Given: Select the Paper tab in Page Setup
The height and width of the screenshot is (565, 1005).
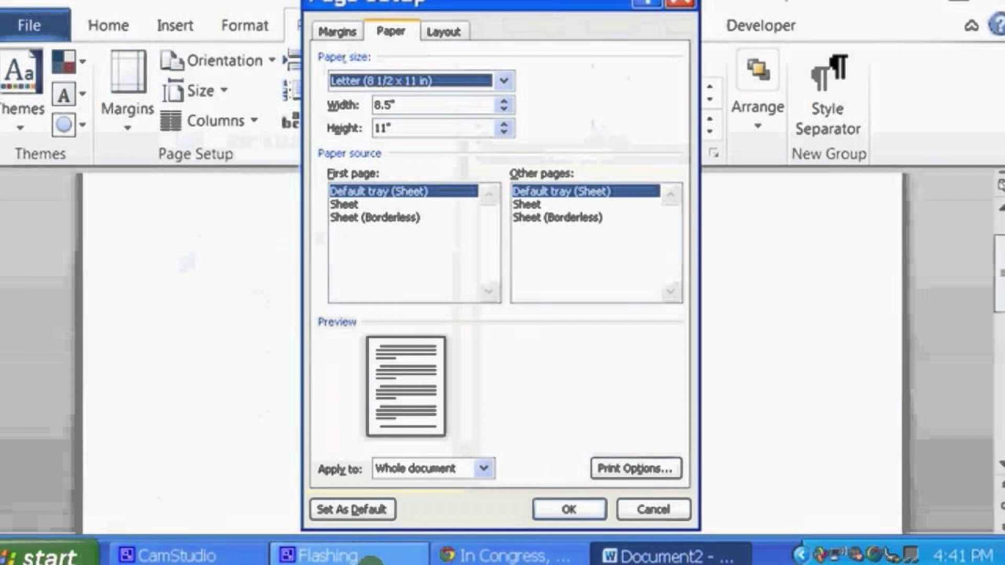Looking at the screenshot, I should coord(390,31).
